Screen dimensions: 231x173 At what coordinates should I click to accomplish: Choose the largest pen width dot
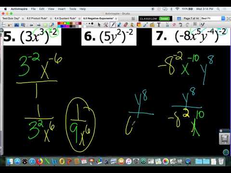point(92,24)
